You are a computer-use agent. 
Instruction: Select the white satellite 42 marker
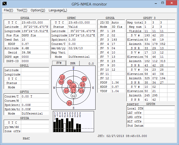pyautogui.click(x=73, y=96)
